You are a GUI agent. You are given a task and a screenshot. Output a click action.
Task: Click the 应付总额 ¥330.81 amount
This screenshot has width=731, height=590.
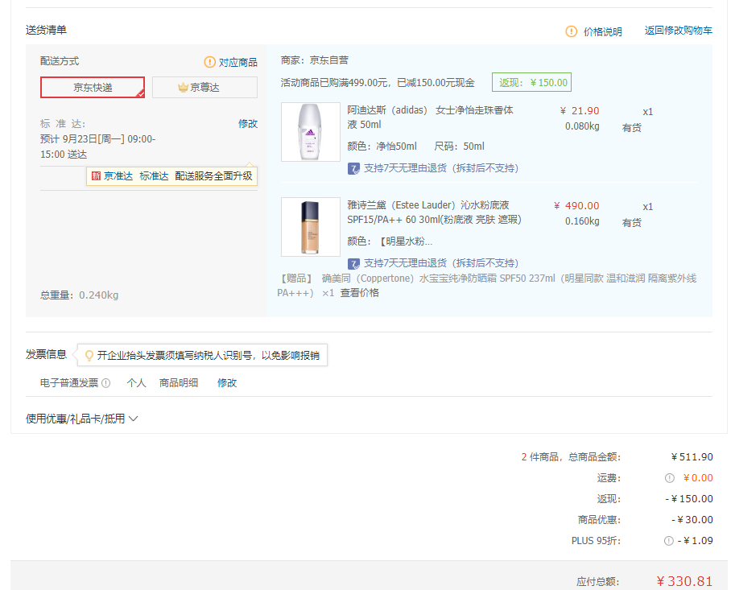[x=684, y=581]
